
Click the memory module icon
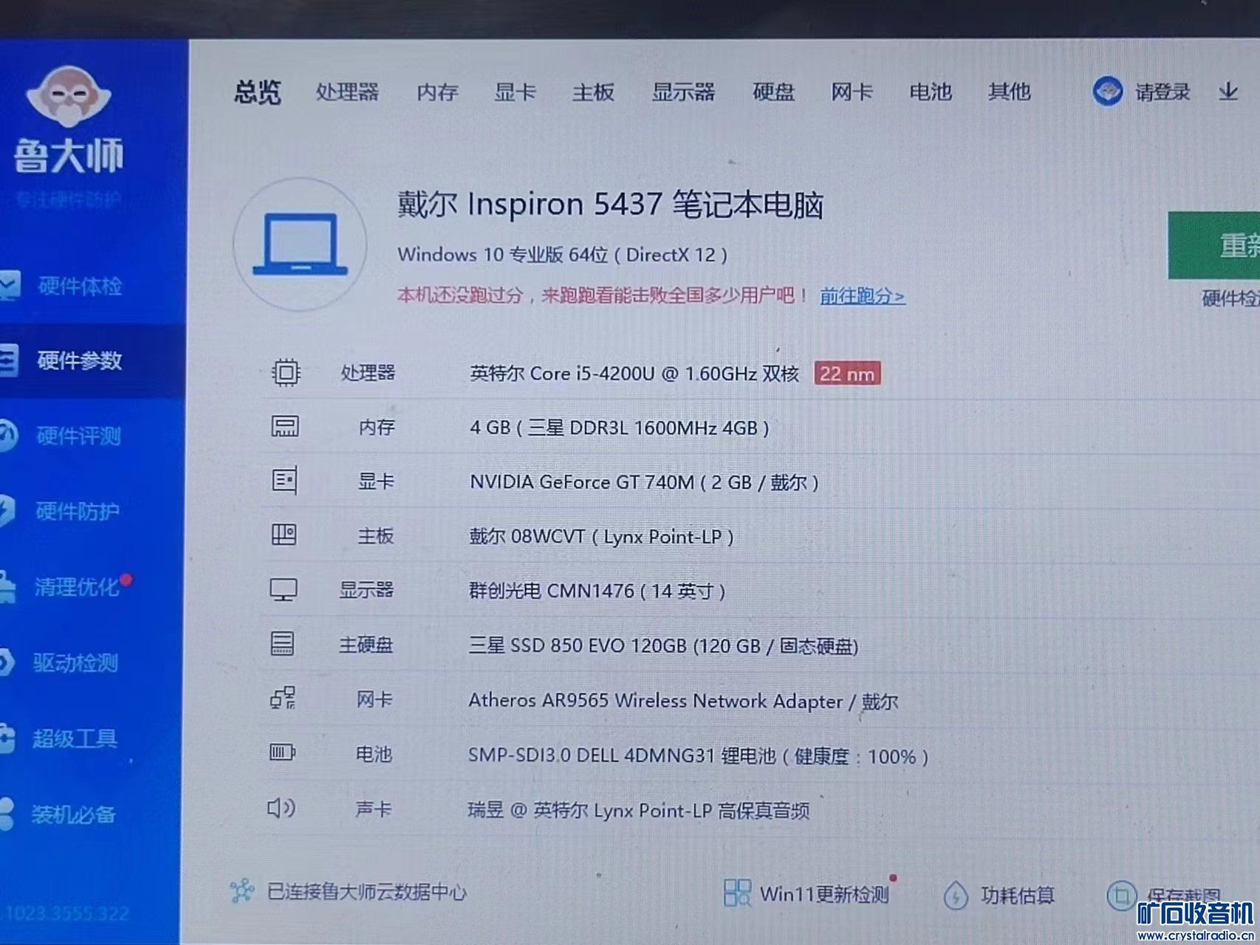pos(285,426)
